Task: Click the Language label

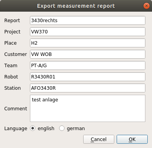Action: [16, 129]
